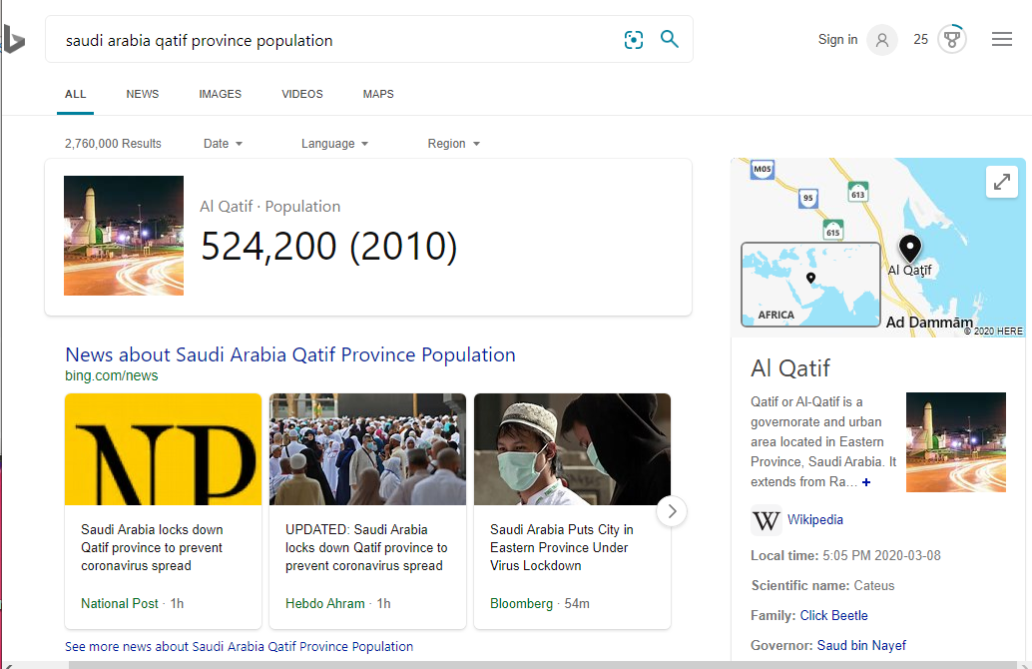The width and height of the screenshot is (1032, 669).
Task: Click the horizontal scrollbar at the bottom
Action: tap(543, 665)
